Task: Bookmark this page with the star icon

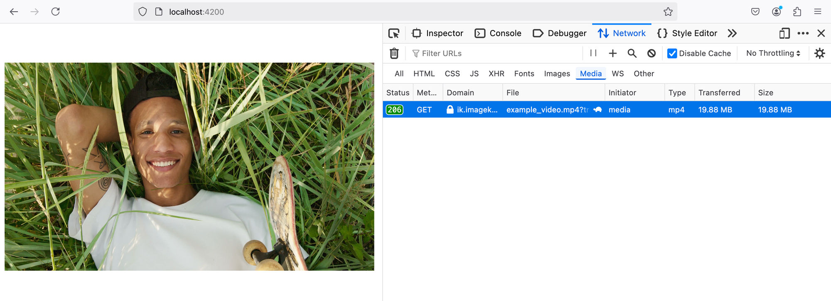Action: pyautogui.click(x=668, y=12)
